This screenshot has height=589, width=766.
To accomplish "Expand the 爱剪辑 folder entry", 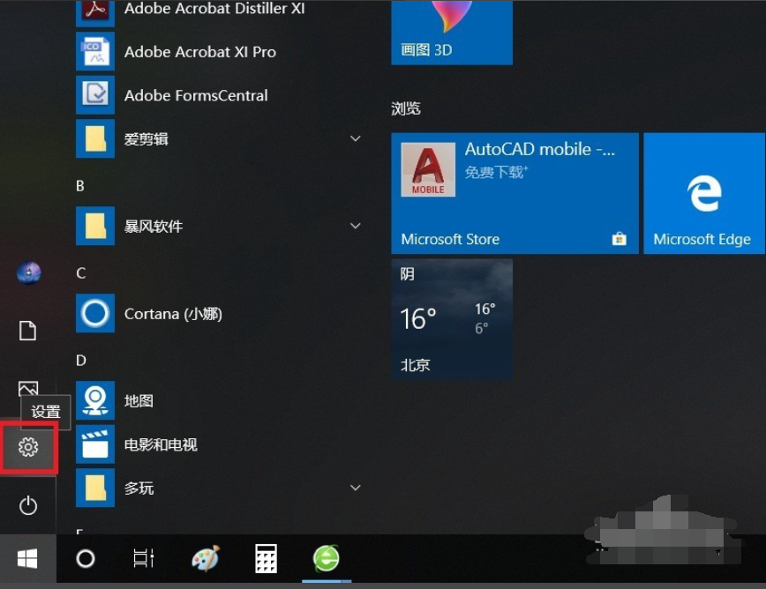I will 356,138.
